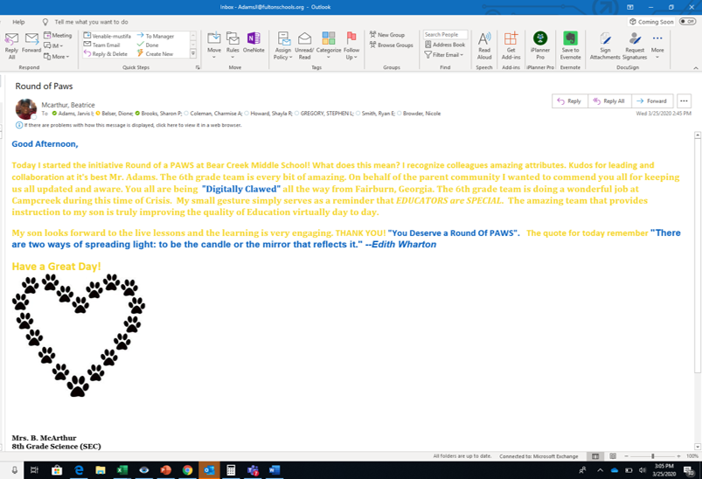The width and height of the screenshot is (702, 479).
Task: Apply the Team Email quick step
Action: 101,45
